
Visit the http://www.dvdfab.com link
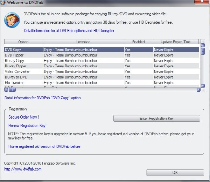point(23,169)
